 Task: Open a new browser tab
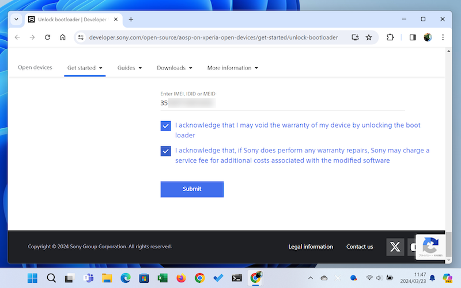(131, 19)
